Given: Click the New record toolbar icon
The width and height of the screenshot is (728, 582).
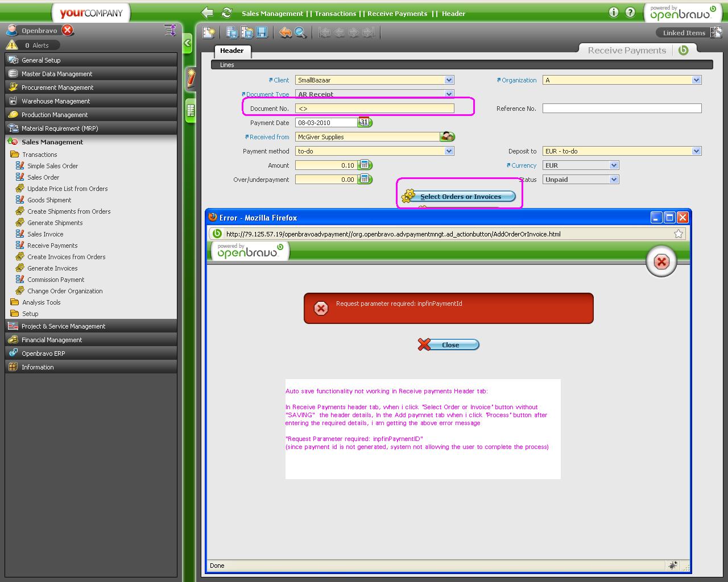Looking at the screenshot, I should [x=209, y=32].
